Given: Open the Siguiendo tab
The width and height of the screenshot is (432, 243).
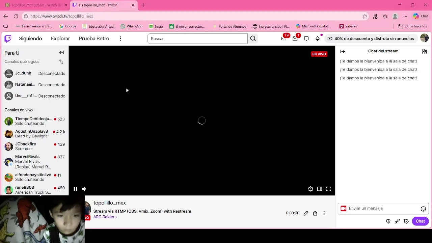Looking at the screenshot, I should 30,38.
